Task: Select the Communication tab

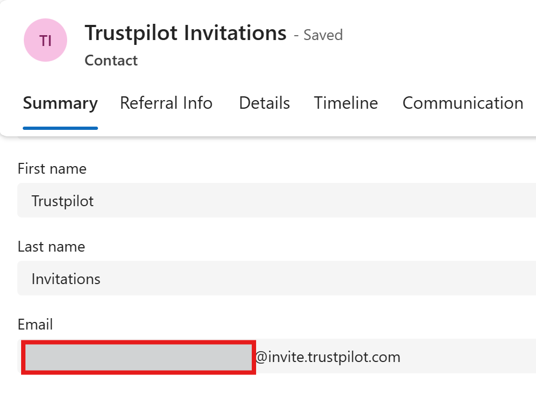Action: coord(462,103)
